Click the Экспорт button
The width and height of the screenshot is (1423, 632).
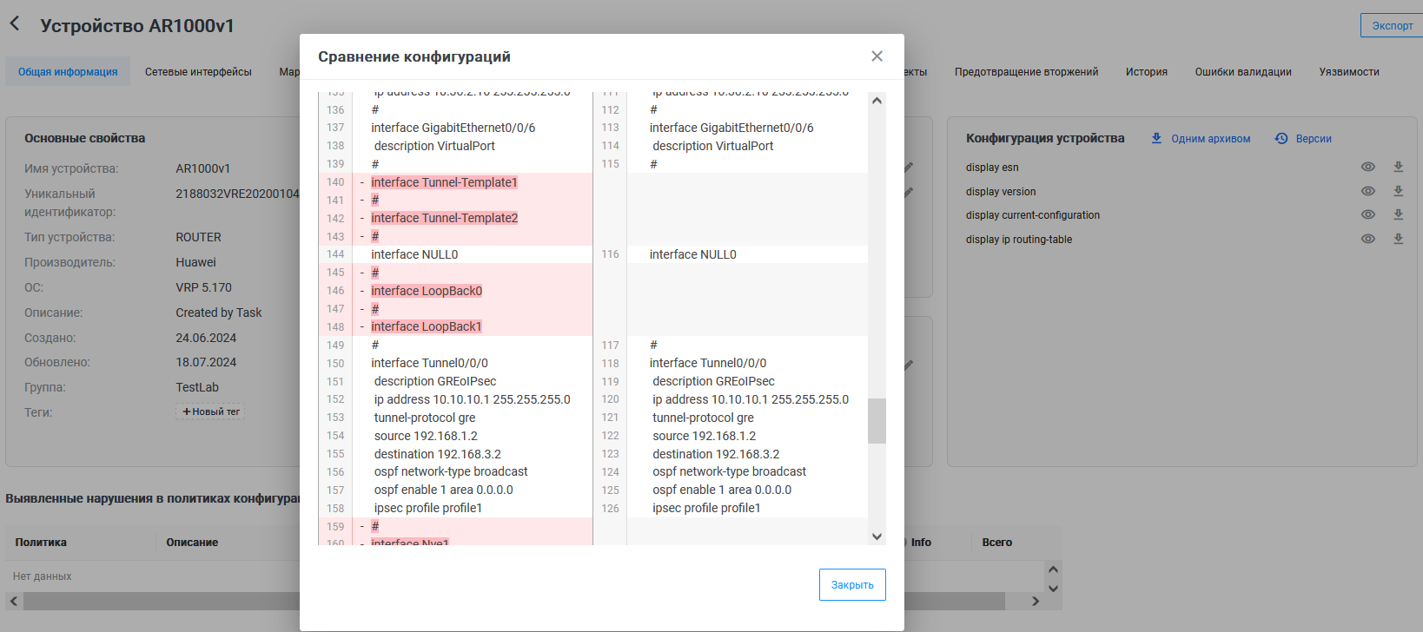(1392, 26)
